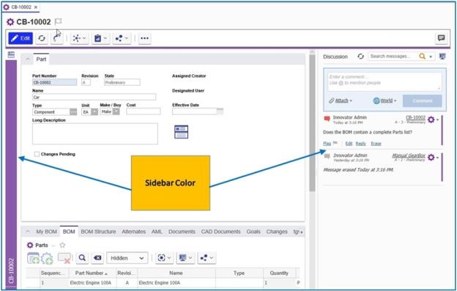
Task: Open the CAD Documents tab
Action: (220, 232)
